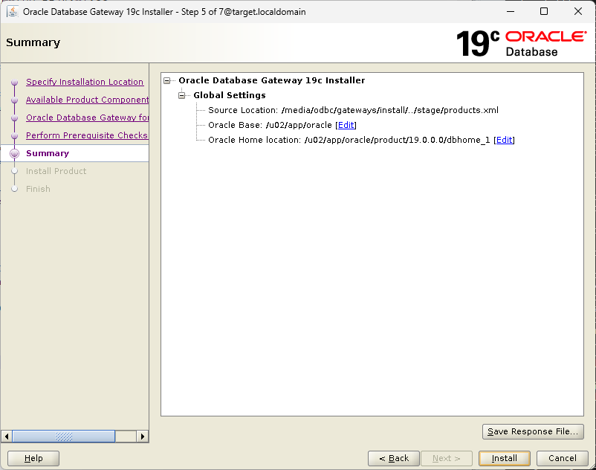This screenshot has width=596, height=470.
Task: Click the left arrow of sidebar scrollbar
Action: pyautogui.click(x=7, y=436)
